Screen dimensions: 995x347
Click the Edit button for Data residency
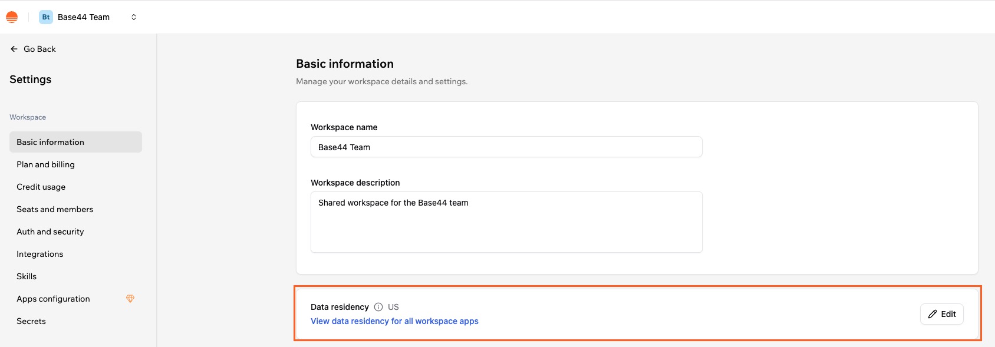tap(942, 314)
